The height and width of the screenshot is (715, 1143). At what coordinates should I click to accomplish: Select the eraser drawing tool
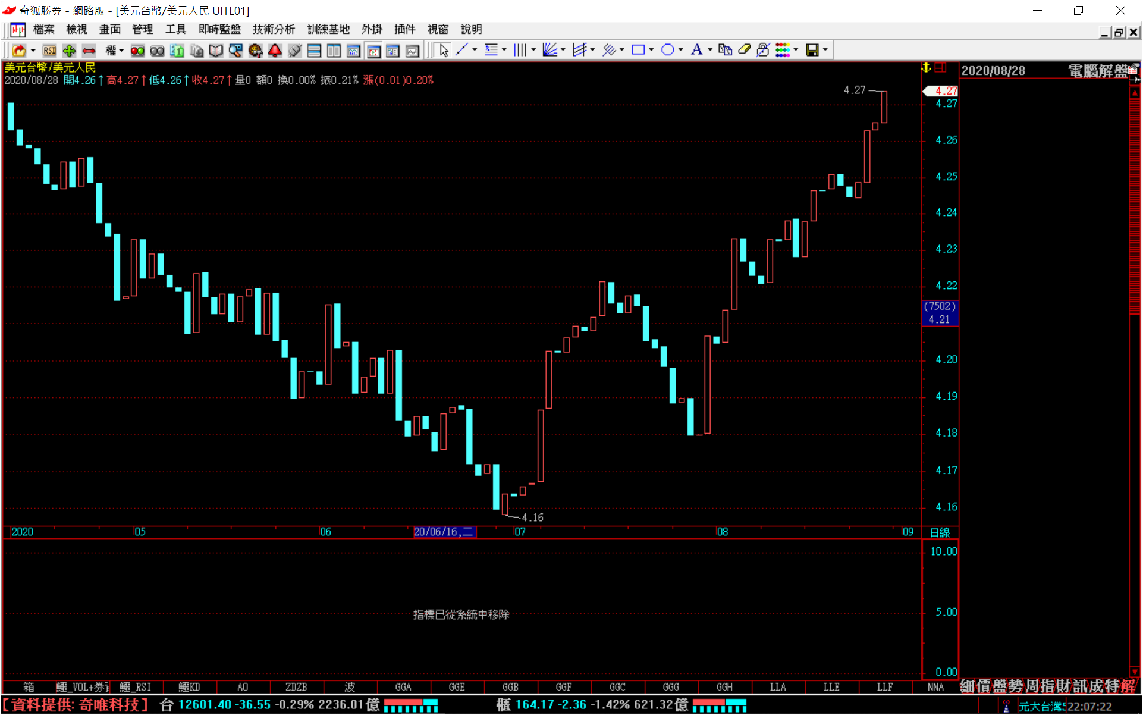coord(744,50)
